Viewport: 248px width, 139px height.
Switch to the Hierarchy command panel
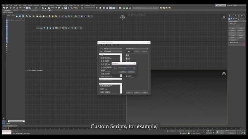coord(236,16)
